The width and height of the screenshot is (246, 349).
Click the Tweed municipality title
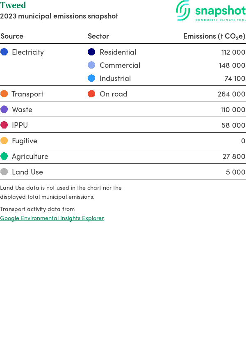coord(13,5)
